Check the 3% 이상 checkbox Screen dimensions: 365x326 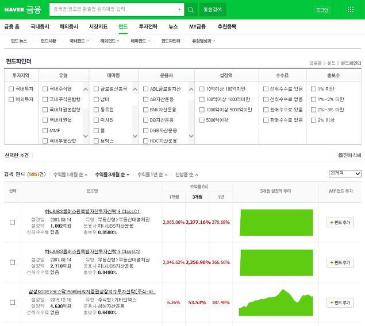click(x=314, y=120)
